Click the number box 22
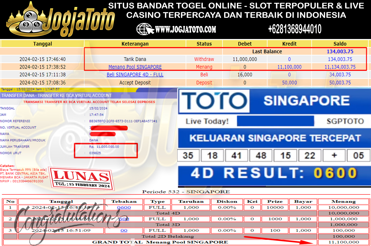Image resolution: width=371 pixels, height=246 pixels. tap(310, 156)
